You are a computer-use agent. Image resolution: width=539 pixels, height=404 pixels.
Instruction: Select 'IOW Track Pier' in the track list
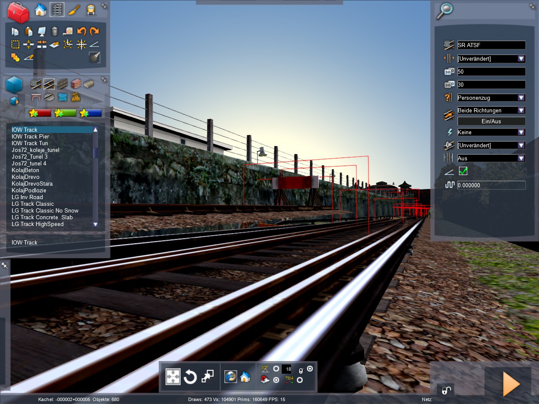(x=30, y=136)
